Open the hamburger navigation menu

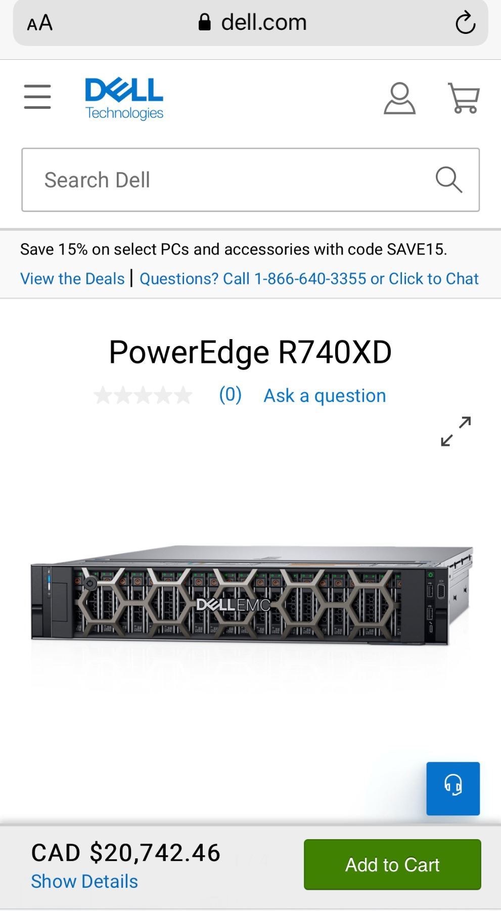point(37,97)
